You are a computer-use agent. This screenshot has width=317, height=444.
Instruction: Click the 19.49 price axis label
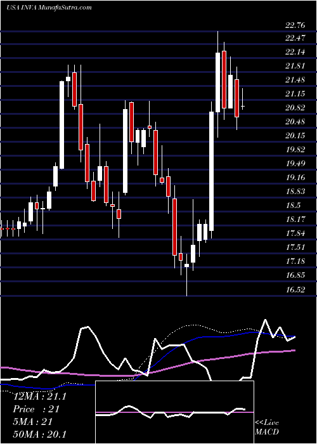(295, 164)
